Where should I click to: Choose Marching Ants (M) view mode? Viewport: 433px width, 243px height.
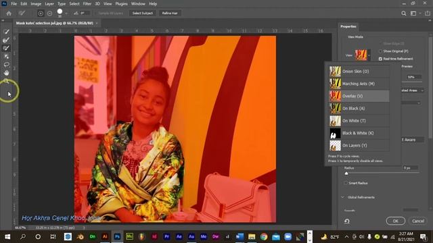(x=359, y=84)
